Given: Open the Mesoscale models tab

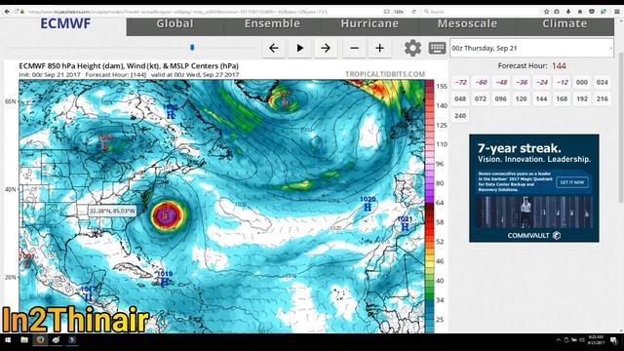Looking at the screenshot, I should 467,23.
